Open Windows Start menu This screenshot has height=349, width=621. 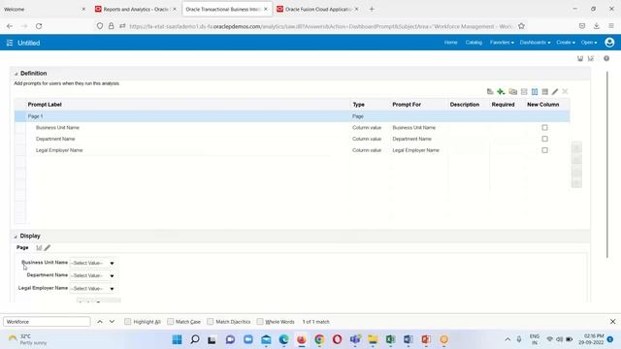coord(177,339)
